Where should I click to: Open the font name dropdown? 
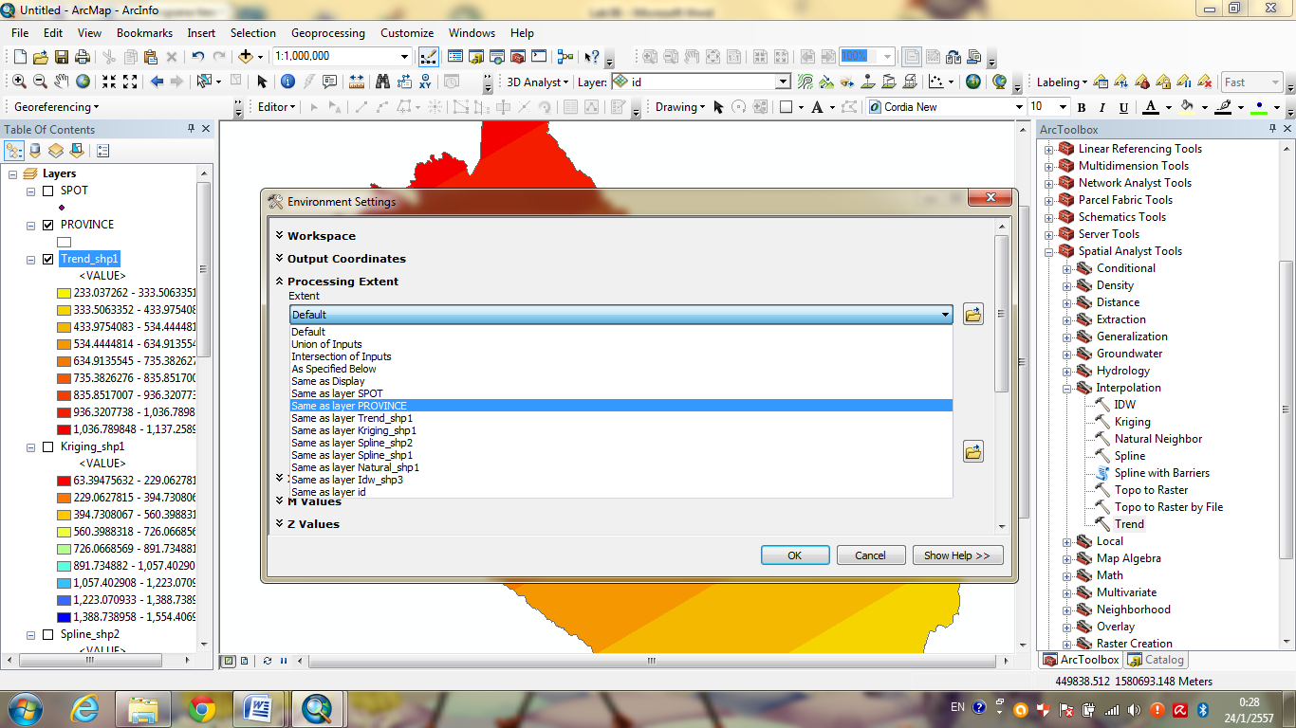click(1020, 107)
